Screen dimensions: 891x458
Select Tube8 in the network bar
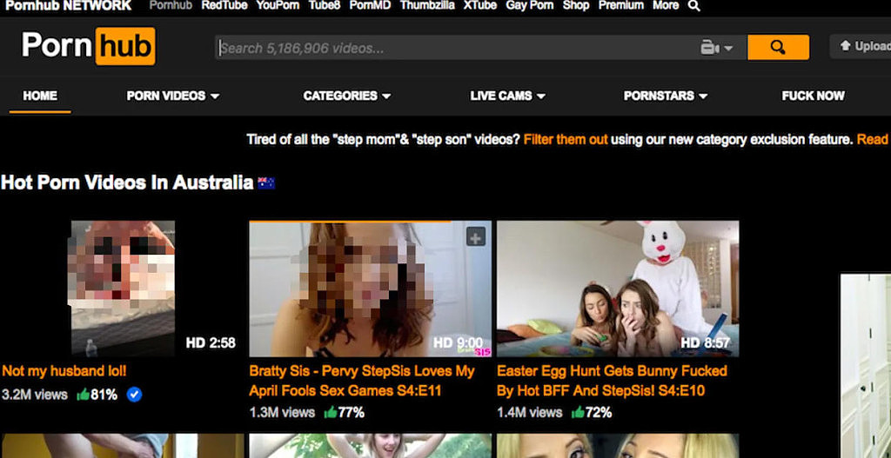(x=325, y=6)
